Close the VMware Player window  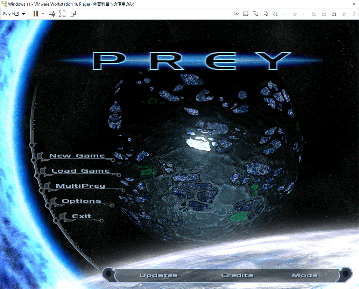click(x=354, y=4)
